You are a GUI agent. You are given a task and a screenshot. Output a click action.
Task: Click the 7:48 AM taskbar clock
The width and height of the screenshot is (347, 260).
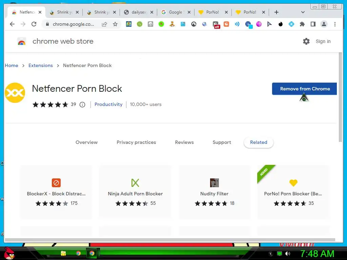pyautogui.click(x=317, y=254)
